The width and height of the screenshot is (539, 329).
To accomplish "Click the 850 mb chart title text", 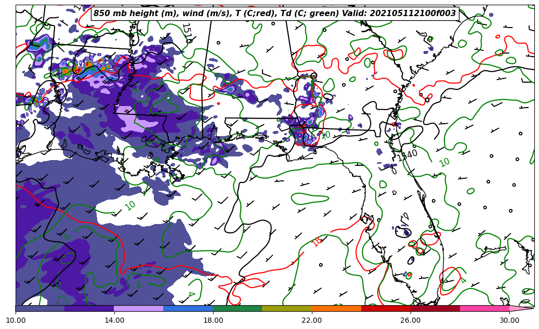I will point(274,14).
